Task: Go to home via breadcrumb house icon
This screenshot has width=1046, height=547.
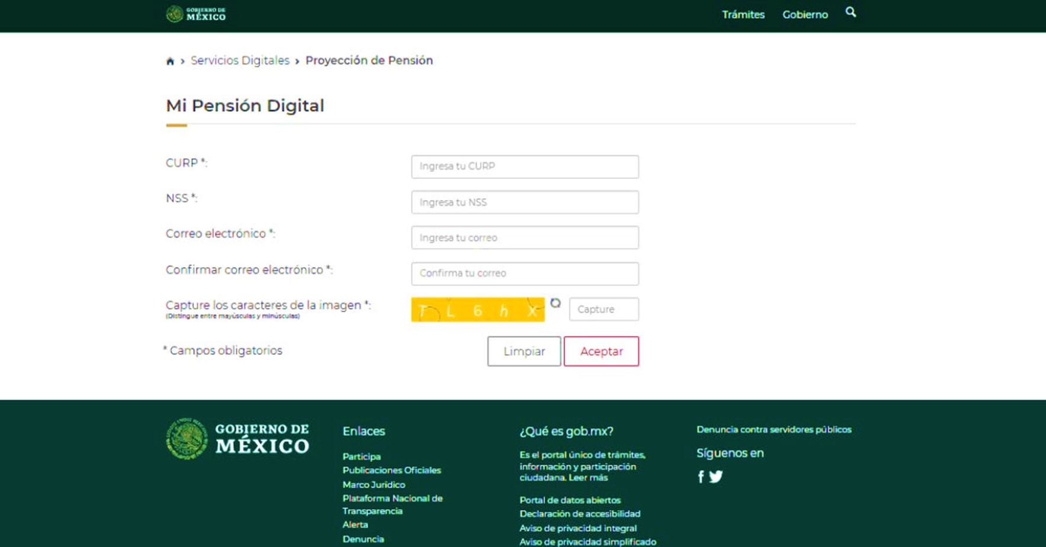Action: (170, 61)
